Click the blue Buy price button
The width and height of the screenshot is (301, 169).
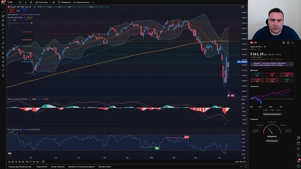24,10
